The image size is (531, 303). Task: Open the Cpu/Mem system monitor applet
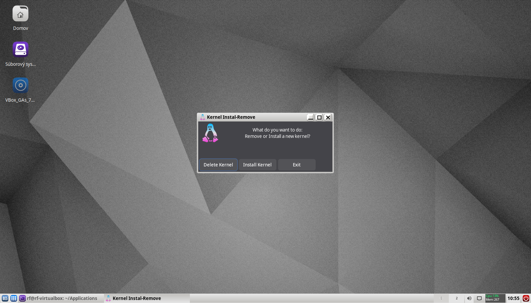click(x=495, y=298)
